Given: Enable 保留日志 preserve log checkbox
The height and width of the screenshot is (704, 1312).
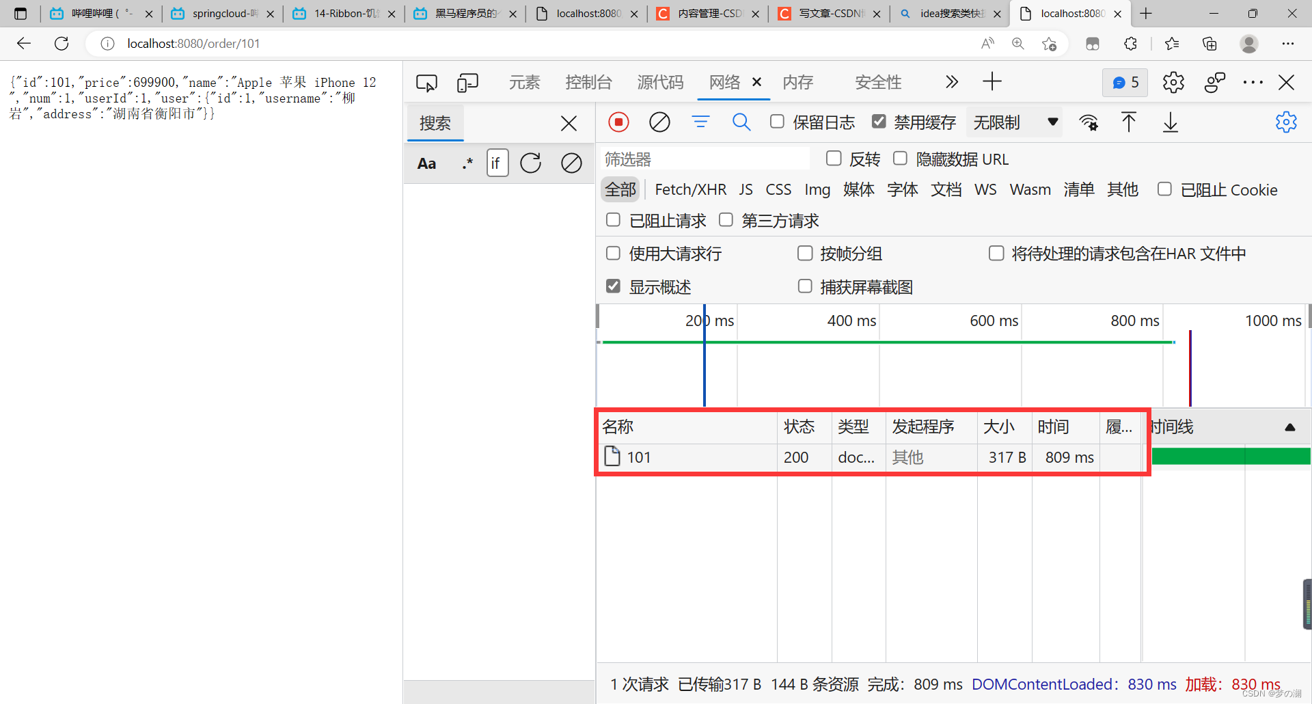Looking at the screenshot, I should click(x=777, y=122).
